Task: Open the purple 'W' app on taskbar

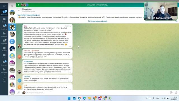Action: (x=100, y=98)
